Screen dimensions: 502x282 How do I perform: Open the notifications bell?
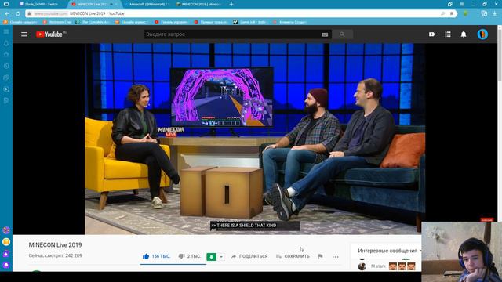click(464, 34)
